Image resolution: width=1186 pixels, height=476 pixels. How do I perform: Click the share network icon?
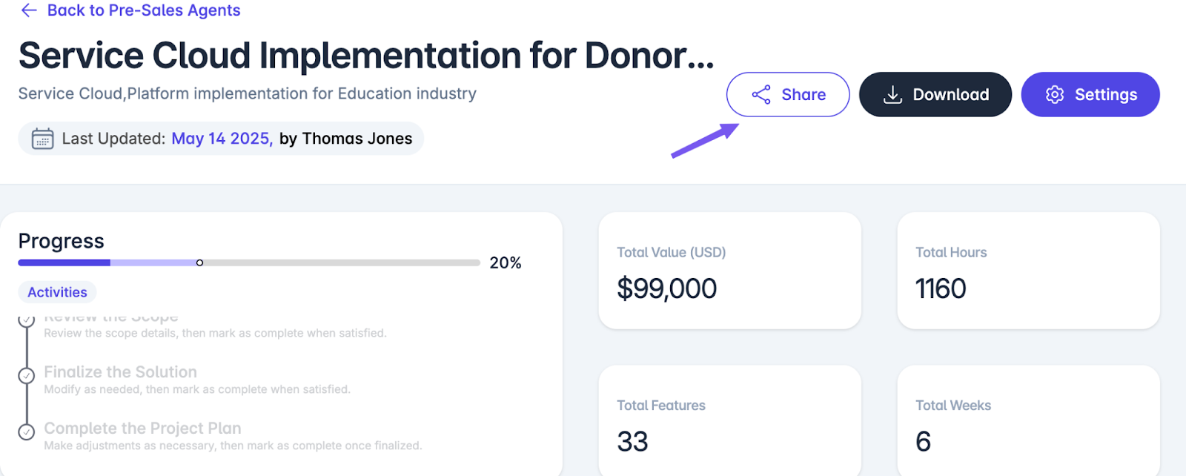coord(761,94)
